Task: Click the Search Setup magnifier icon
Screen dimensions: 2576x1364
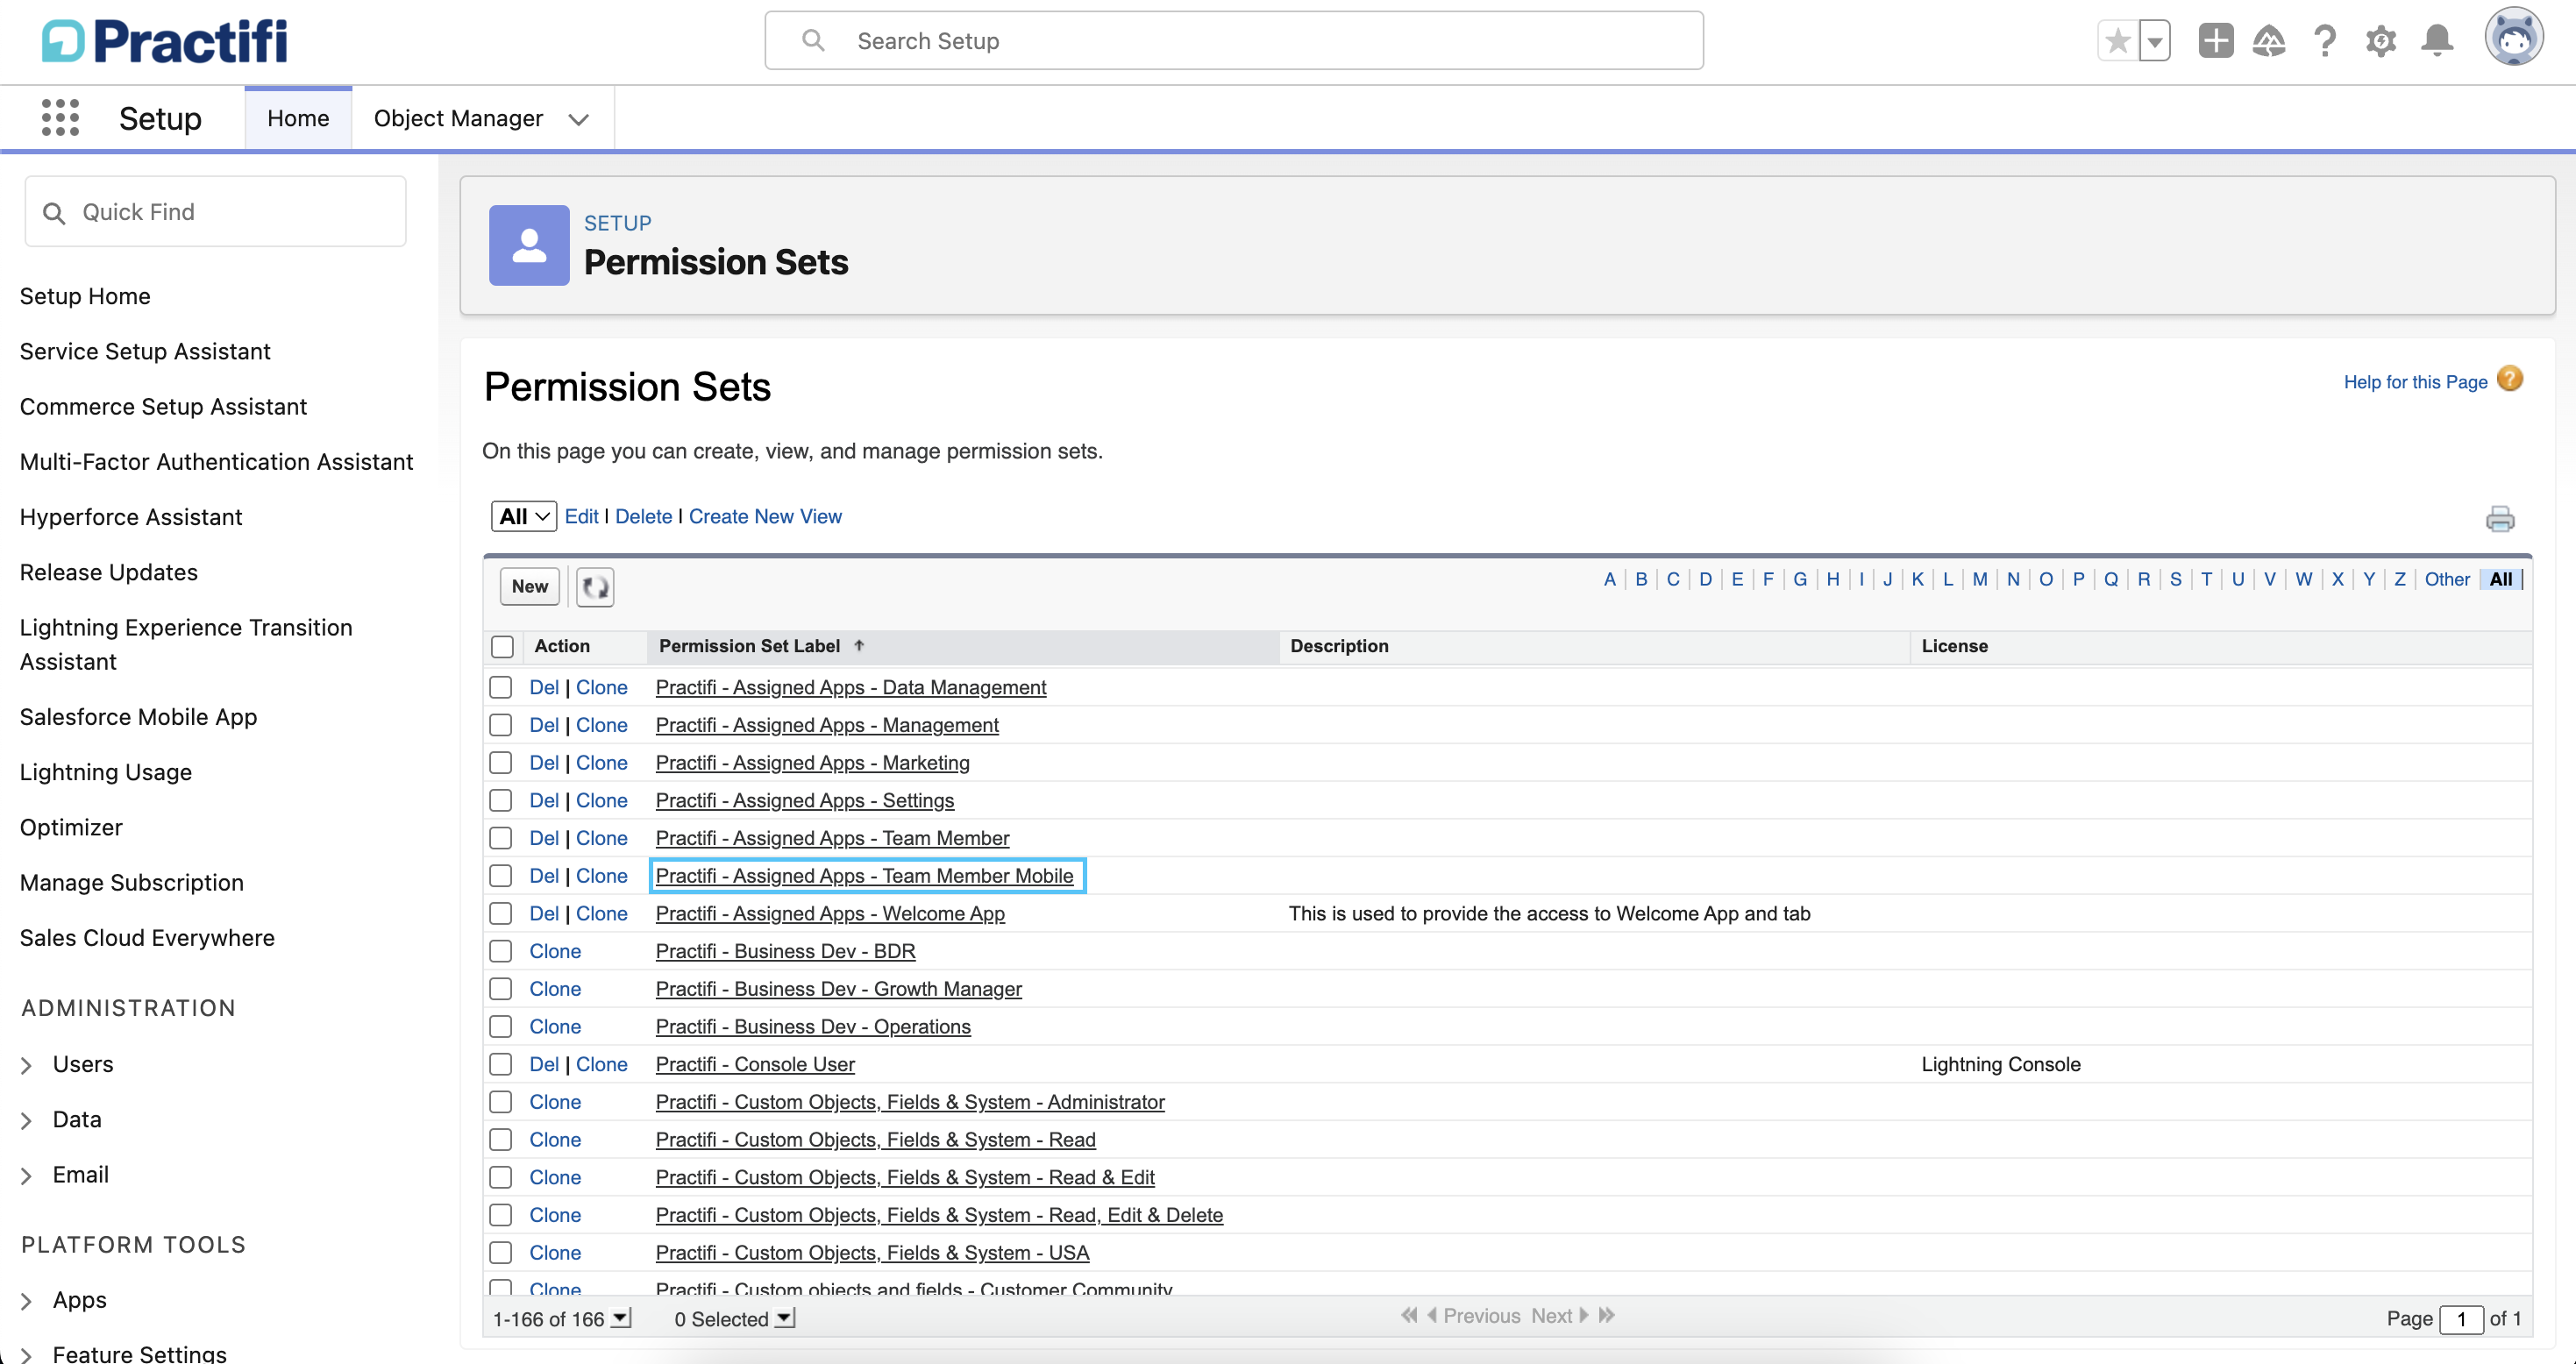Action: click(x=813, y=41)
